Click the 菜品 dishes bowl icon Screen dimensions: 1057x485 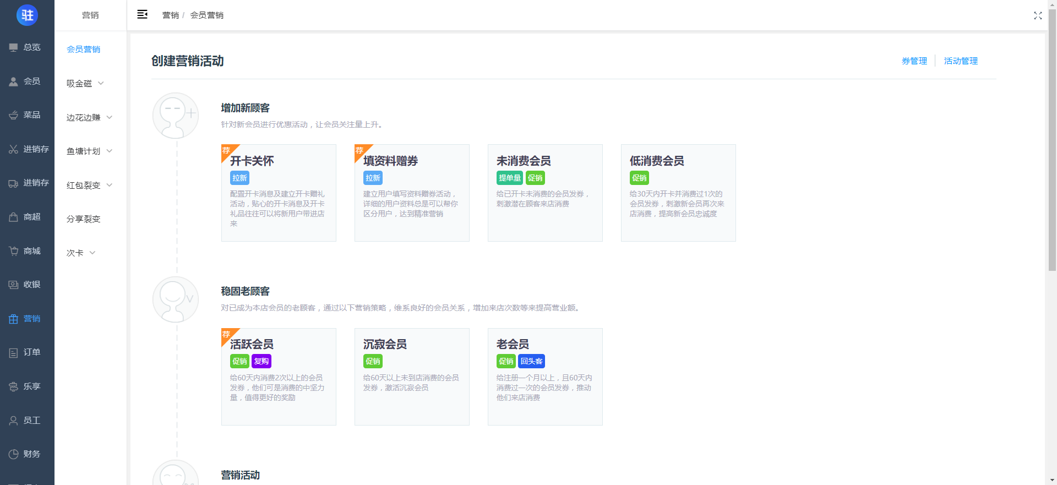tap(14, 115)
